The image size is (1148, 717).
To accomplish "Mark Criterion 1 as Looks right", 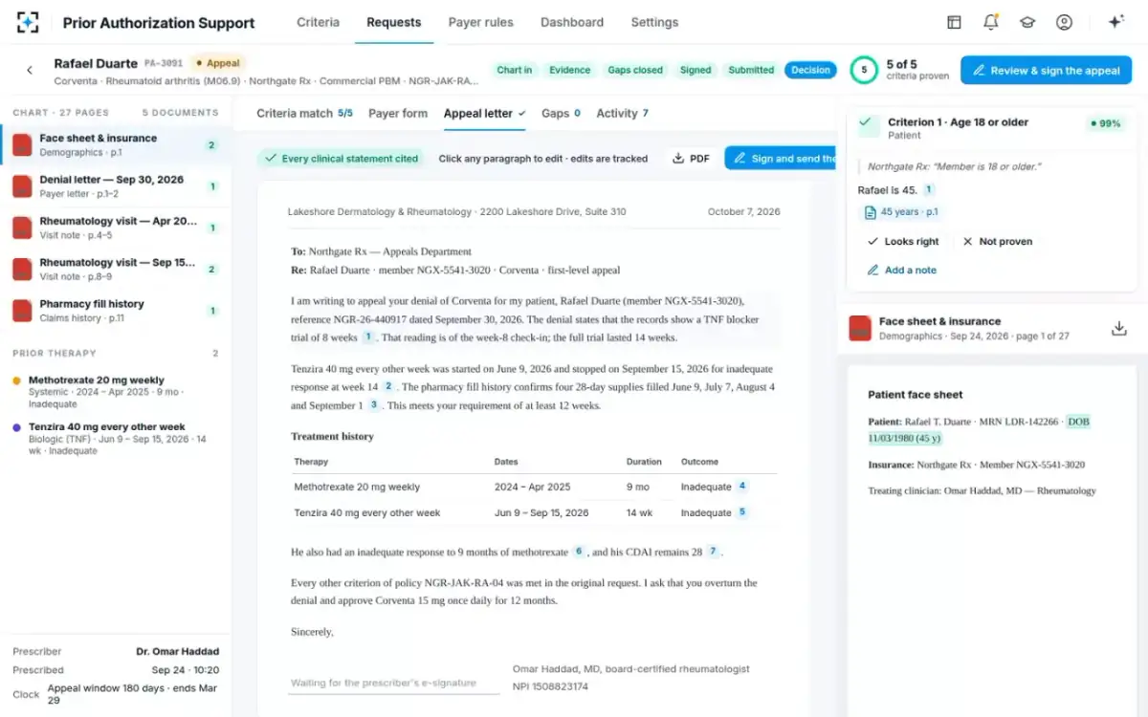I will (903, 242).
